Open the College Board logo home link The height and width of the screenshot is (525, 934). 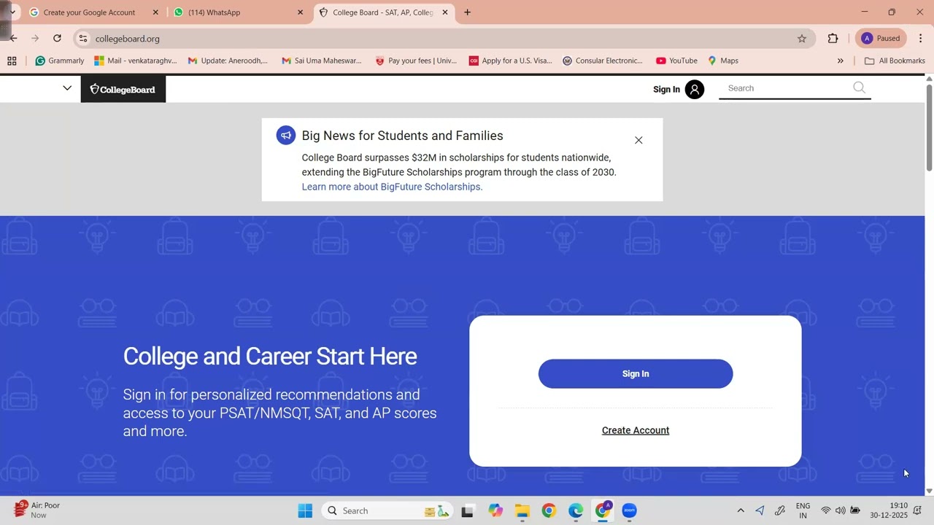point(123,89)
